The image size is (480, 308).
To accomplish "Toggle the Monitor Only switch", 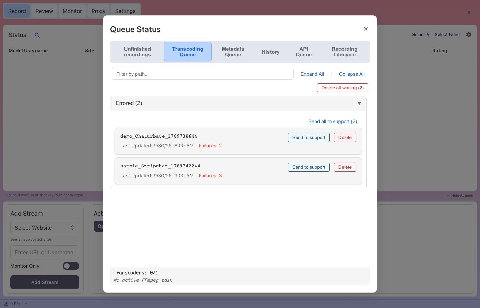I will (71, 266).
